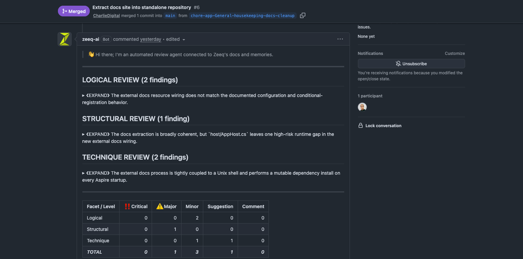The width and height of the screenshot is (523, 259).
Task: Click the Structural row Major value 1
Action: coord(175,229)
